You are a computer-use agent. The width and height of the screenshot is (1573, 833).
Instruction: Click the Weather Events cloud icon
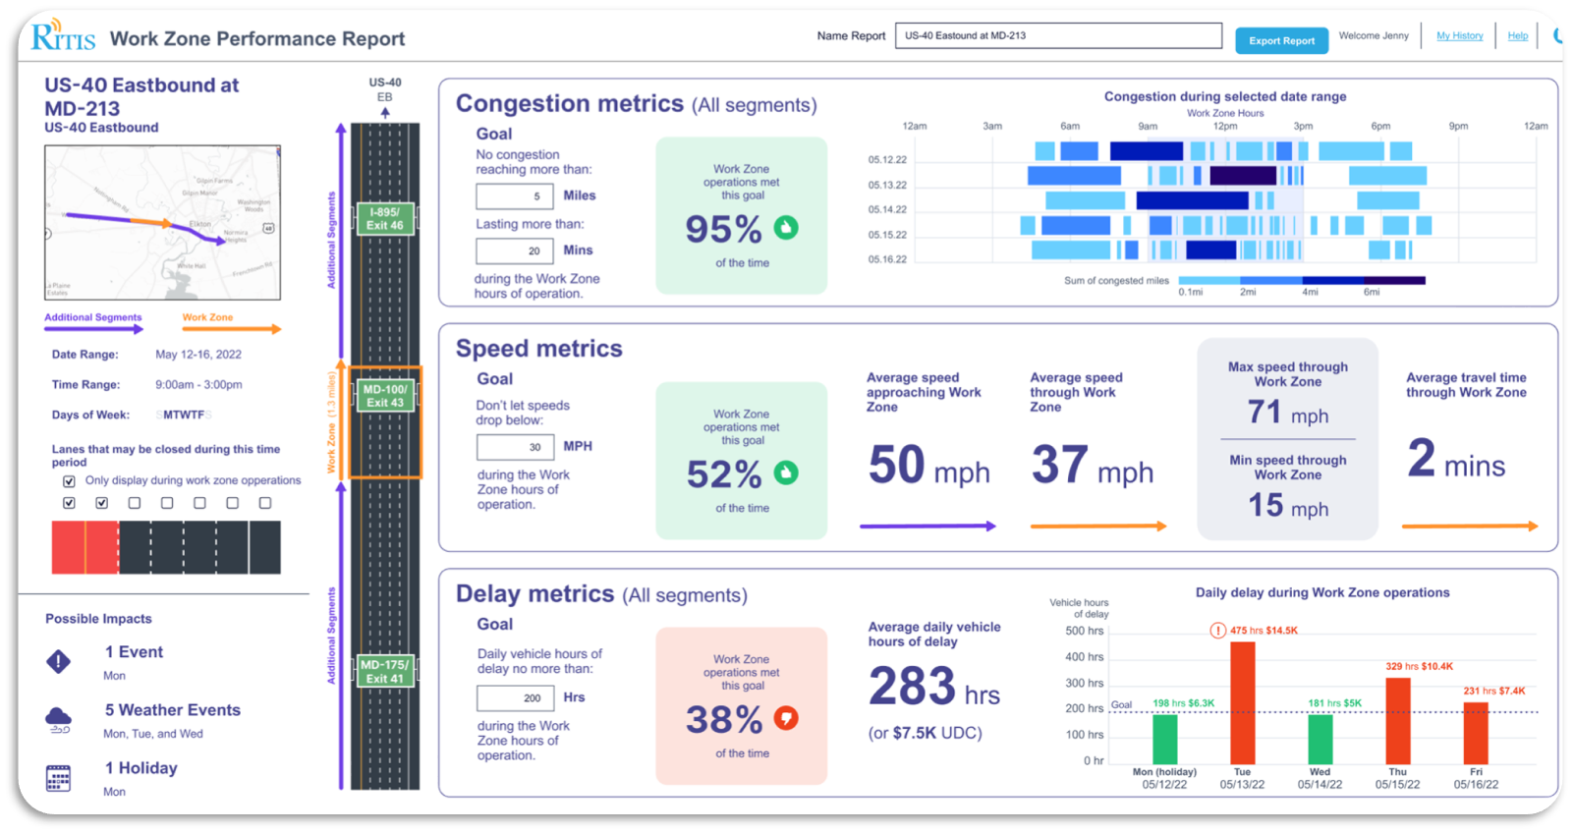pyautogui.click(x=58, y=719)
